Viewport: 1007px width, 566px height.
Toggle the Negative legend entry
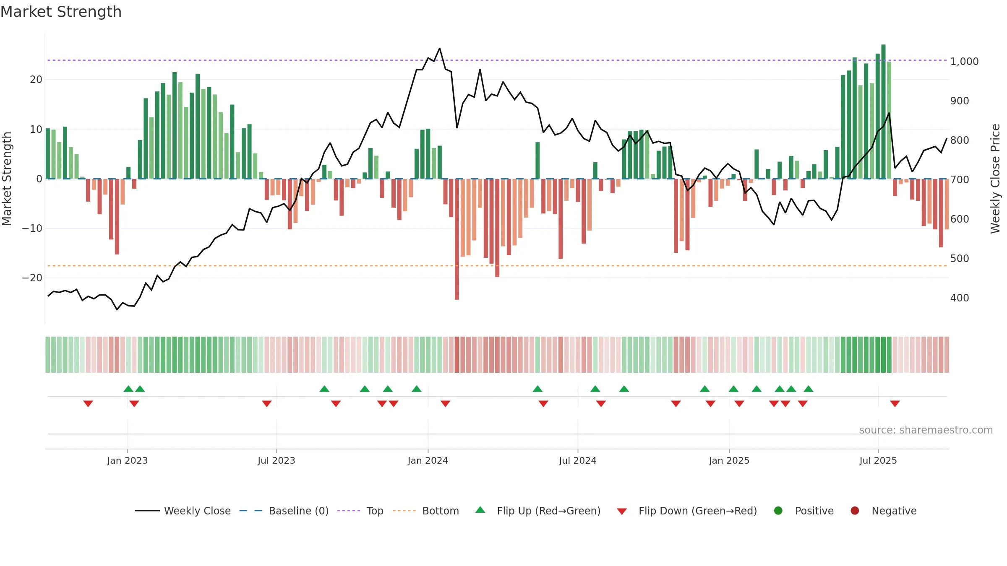click(883, 511)
